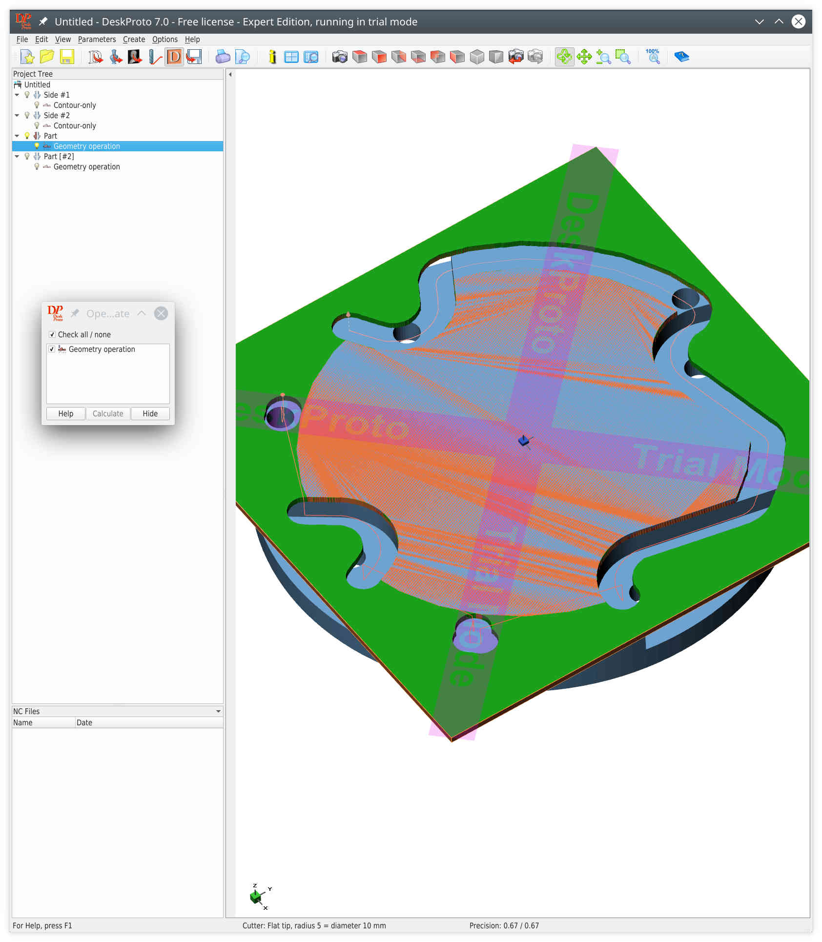
Task: Click the printer icon in the toolbar
Action: tap(223, 57)
